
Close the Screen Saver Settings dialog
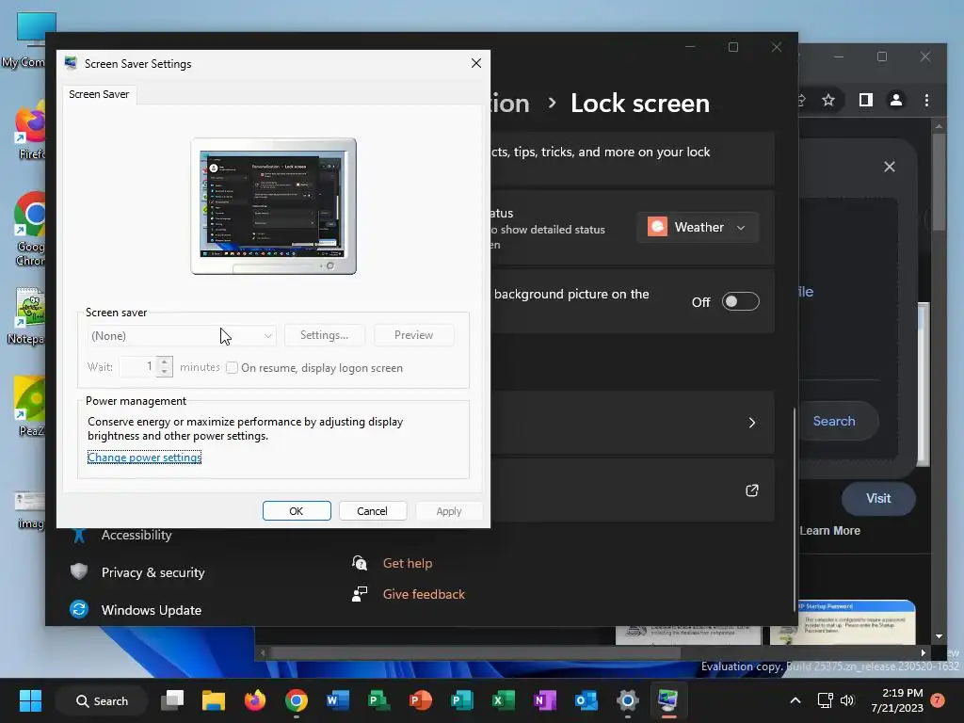pos(475,63)
